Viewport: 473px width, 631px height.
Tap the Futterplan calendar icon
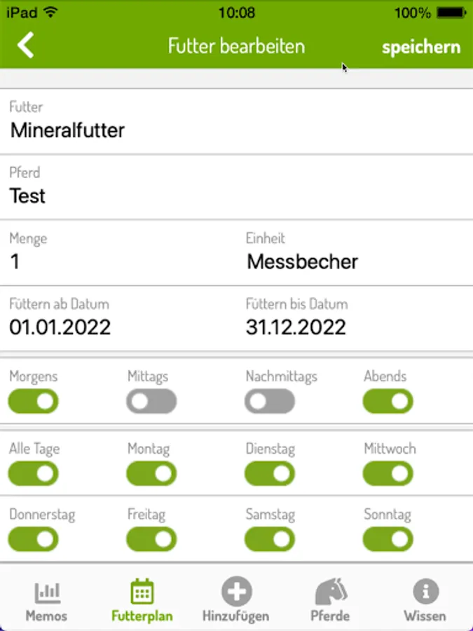(x=142, y=592)
